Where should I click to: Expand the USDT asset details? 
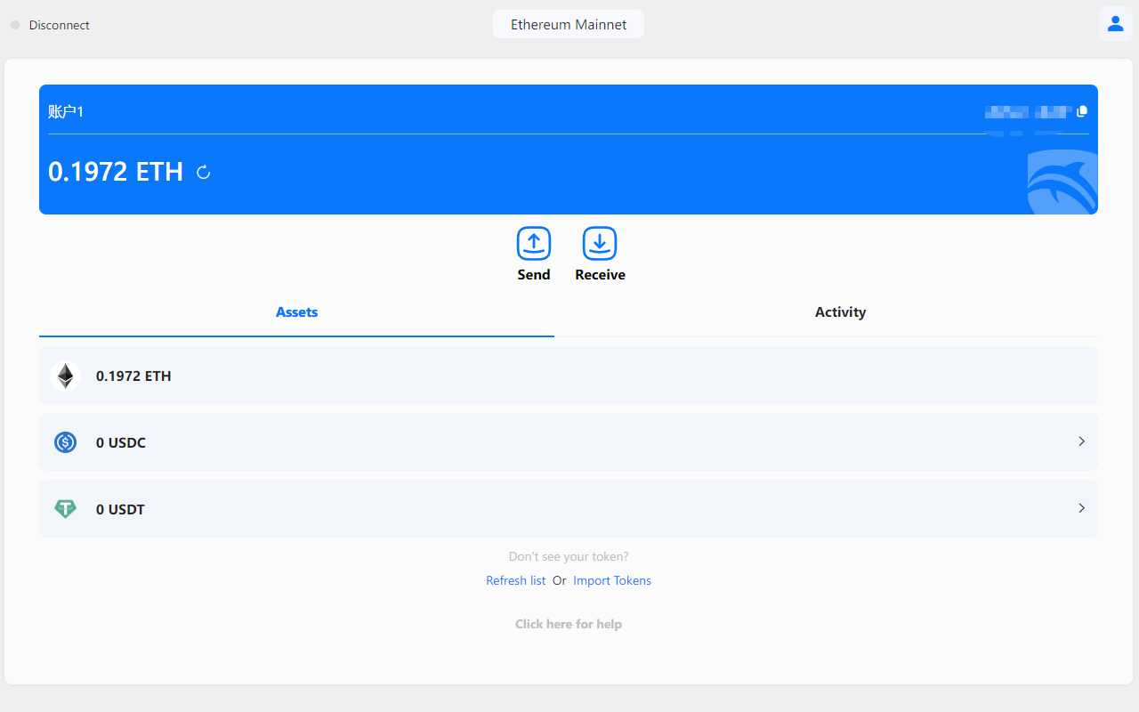[1081, 508]
